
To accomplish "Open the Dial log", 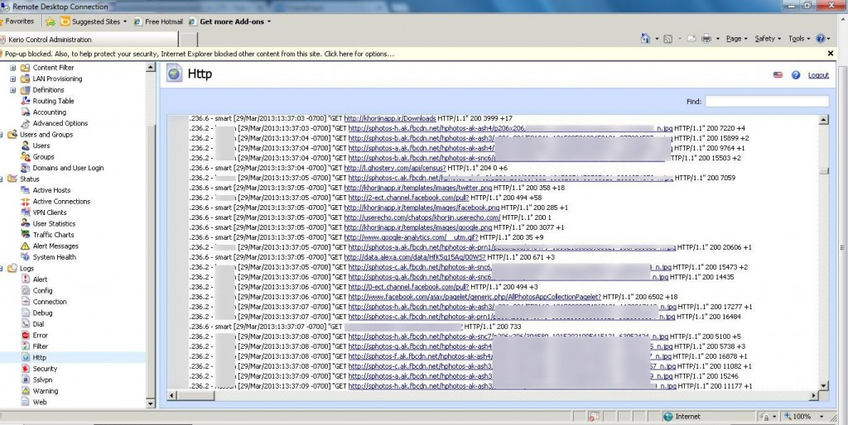I will (38, 324).
